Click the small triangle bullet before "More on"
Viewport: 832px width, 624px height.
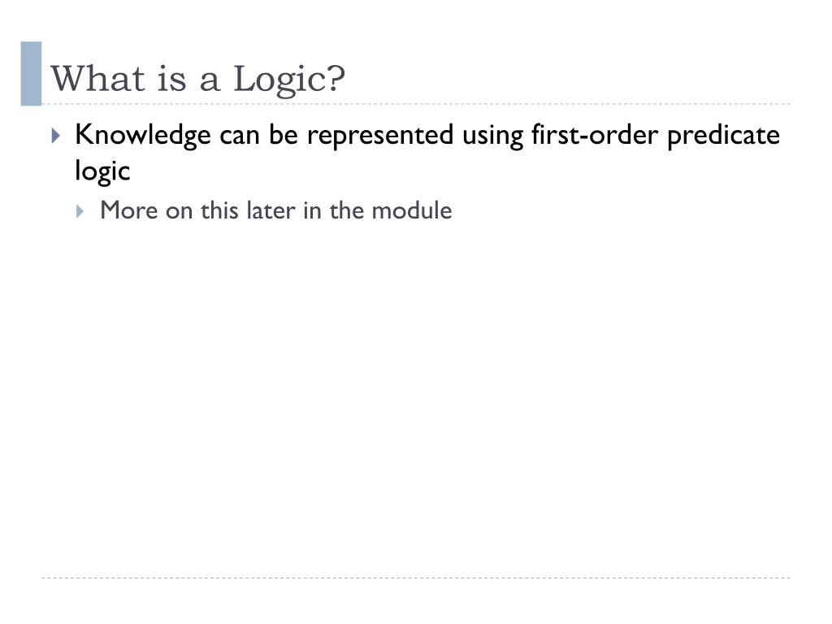[80, 212]
